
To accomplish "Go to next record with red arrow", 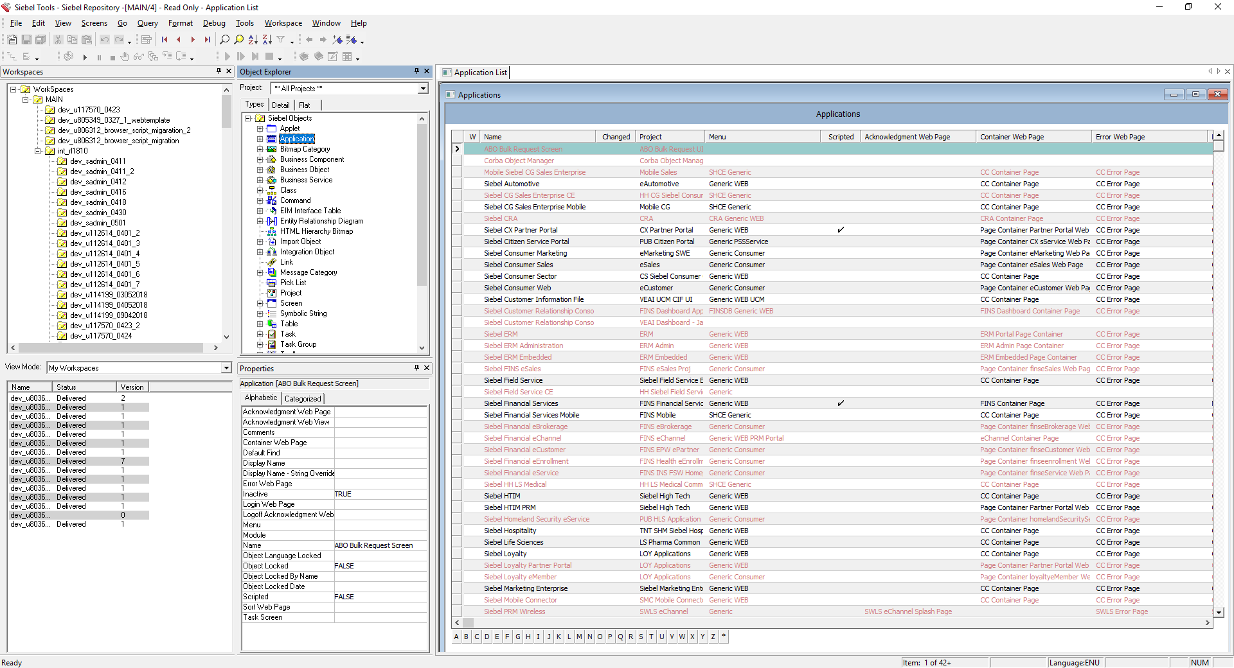I will [x=193, y=40].
